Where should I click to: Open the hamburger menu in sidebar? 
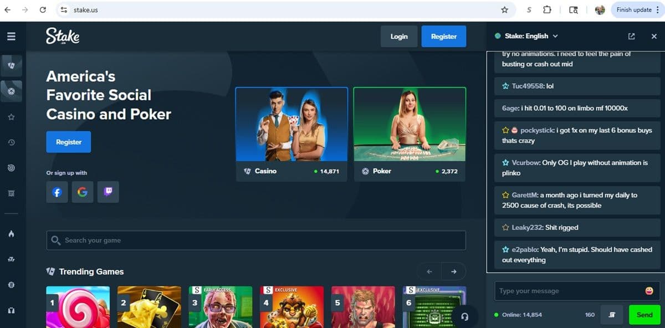pos(11,37)
